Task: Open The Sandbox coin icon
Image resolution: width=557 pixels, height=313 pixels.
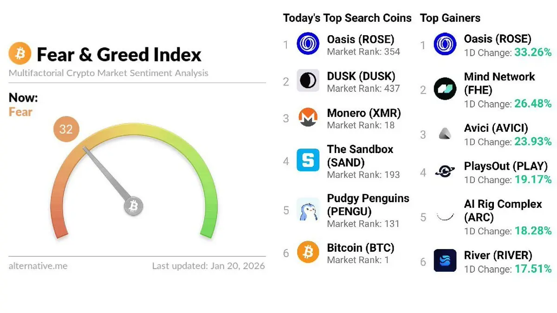Action: click(308, 160)
